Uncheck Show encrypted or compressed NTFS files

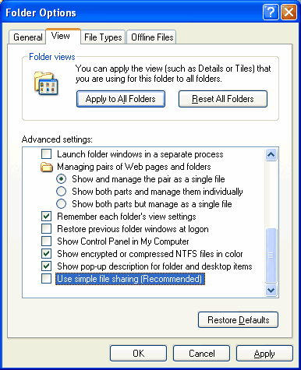point(47,254)
